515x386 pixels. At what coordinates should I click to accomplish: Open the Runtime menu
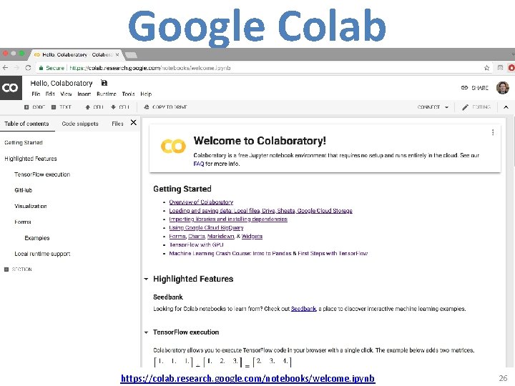107,94
